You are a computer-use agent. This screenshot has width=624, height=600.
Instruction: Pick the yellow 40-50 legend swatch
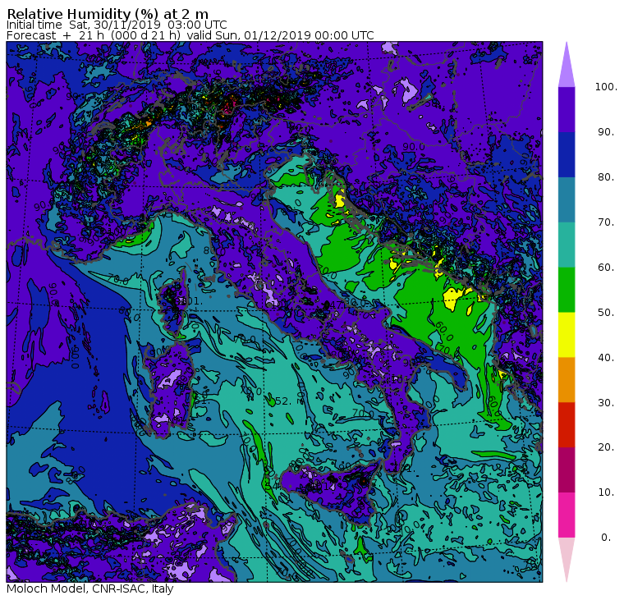pos(567,335)
